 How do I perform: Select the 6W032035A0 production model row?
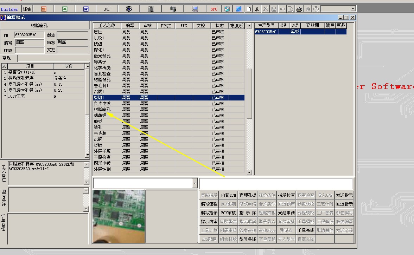coord(300,31)
